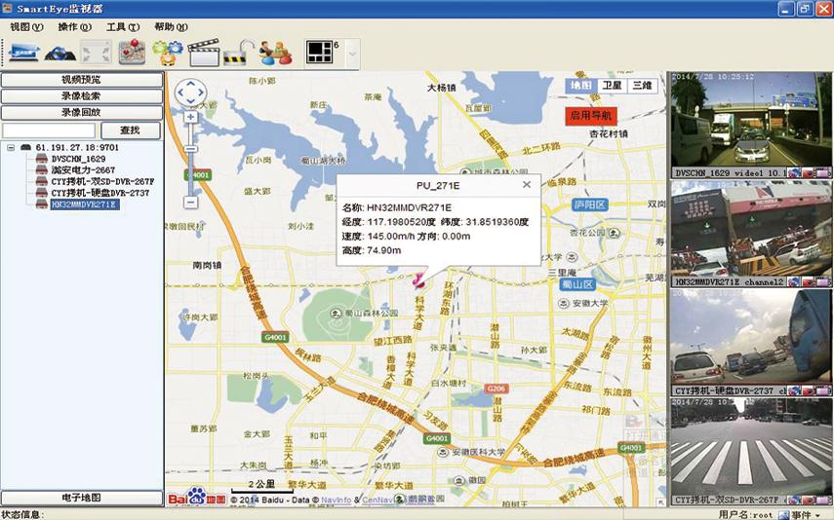Click the red record icon on the DVR-2737 video bar
This screenshot has width=834, height=520.
click(809, 390)
